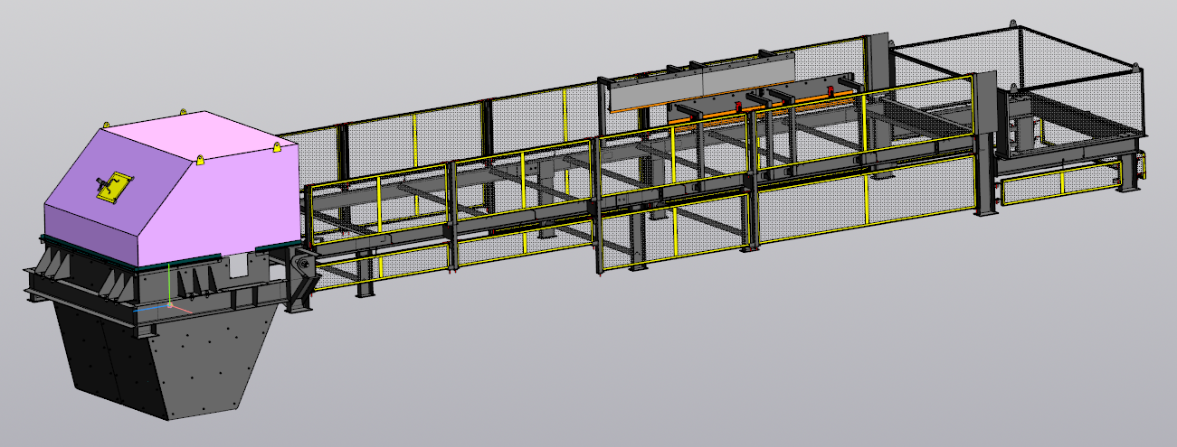Click the lifting eye on the hood's leftmost corner
Screen dimensions: 1177x447
pos(105,123)
